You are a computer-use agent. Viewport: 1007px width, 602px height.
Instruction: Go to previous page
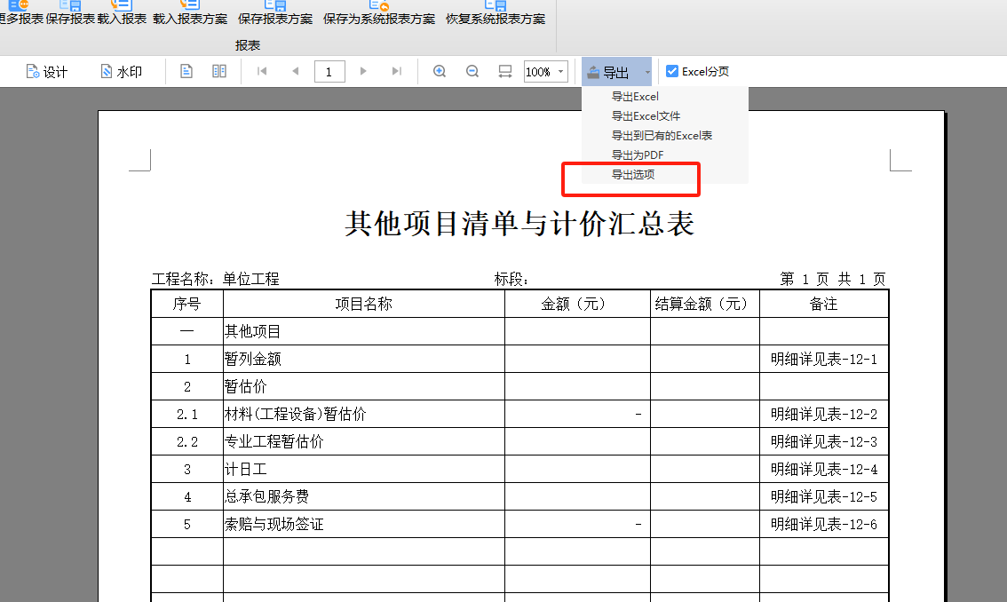296,71
